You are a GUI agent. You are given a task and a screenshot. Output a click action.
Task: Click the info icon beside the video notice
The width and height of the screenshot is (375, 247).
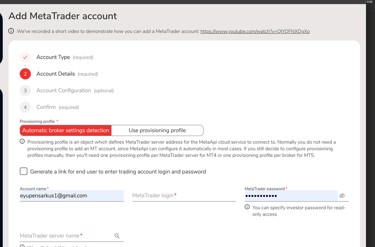click(x=11, y=31)
